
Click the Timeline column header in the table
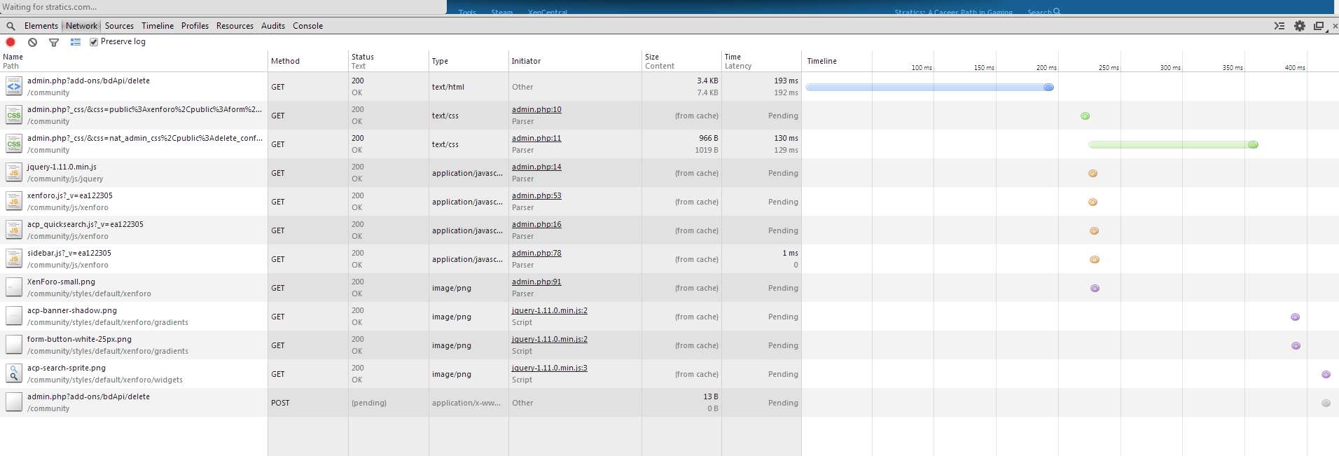point(821,61)
